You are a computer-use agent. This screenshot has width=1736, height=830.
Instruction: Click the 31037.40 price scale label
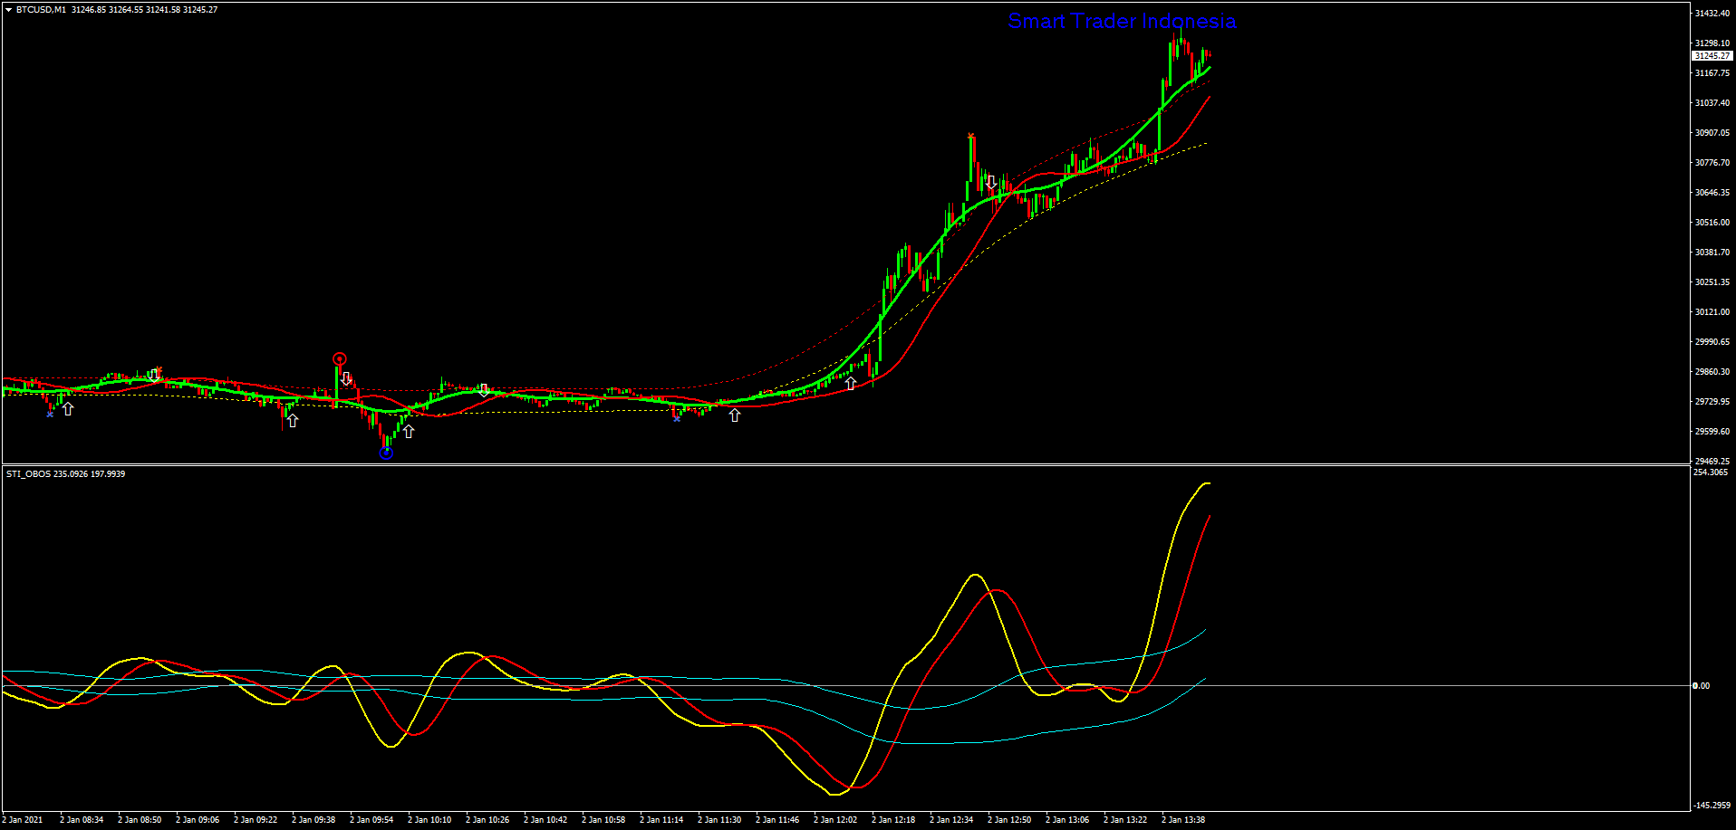coord(1712,103)
